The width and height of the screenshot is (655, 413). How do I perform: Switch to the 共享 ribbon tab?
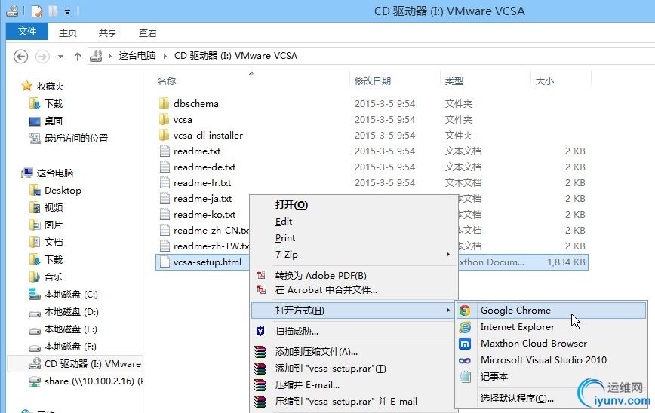click(x=108, y=32)
